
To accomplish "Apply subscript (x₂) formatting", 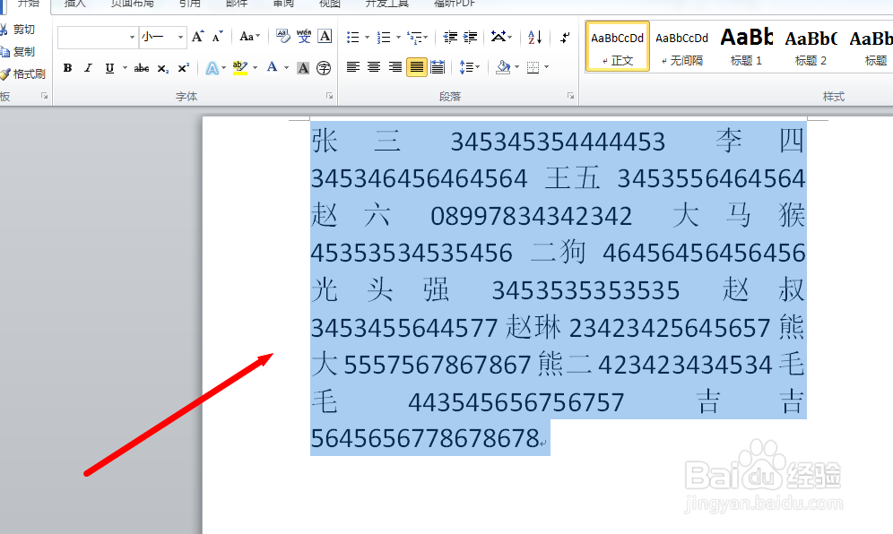I will (163, 68).
